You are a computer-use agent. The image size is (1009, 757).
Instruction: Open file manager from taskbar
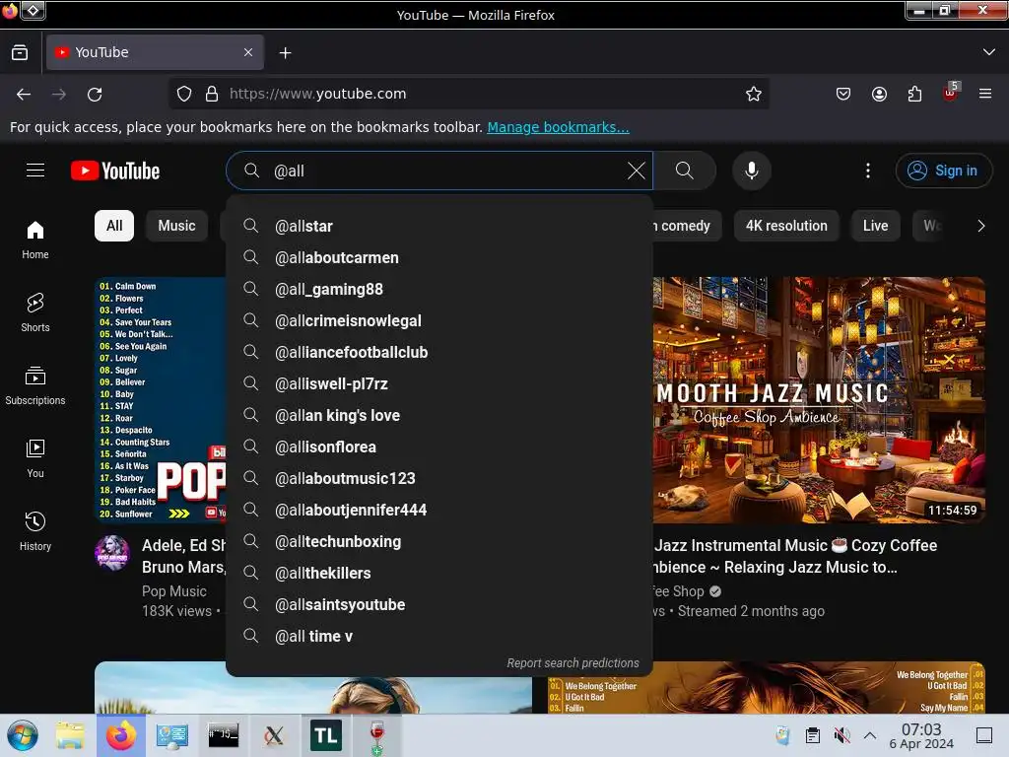tap(70, 735)
